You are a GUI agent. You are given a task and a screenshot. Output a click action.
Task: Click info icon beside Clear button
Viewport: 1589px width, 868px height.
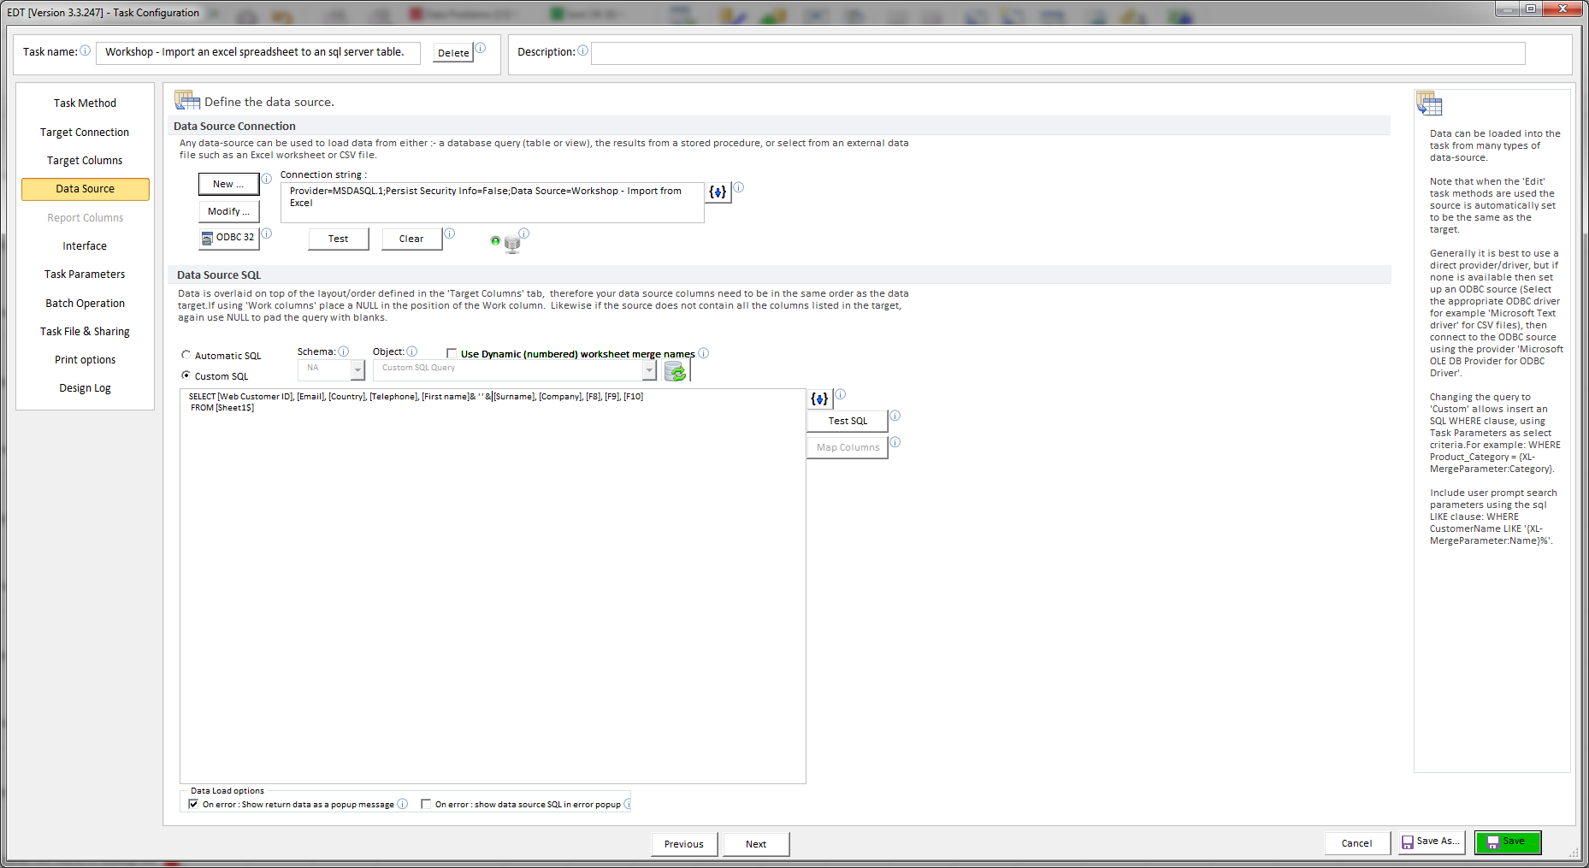click(x=449, y=233)
